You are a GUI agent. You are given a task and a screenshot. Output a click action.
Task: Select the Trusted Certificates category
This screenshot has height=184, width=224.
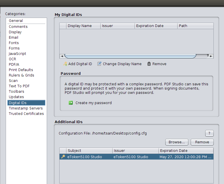pyautogui.click(x=26, y=114)
